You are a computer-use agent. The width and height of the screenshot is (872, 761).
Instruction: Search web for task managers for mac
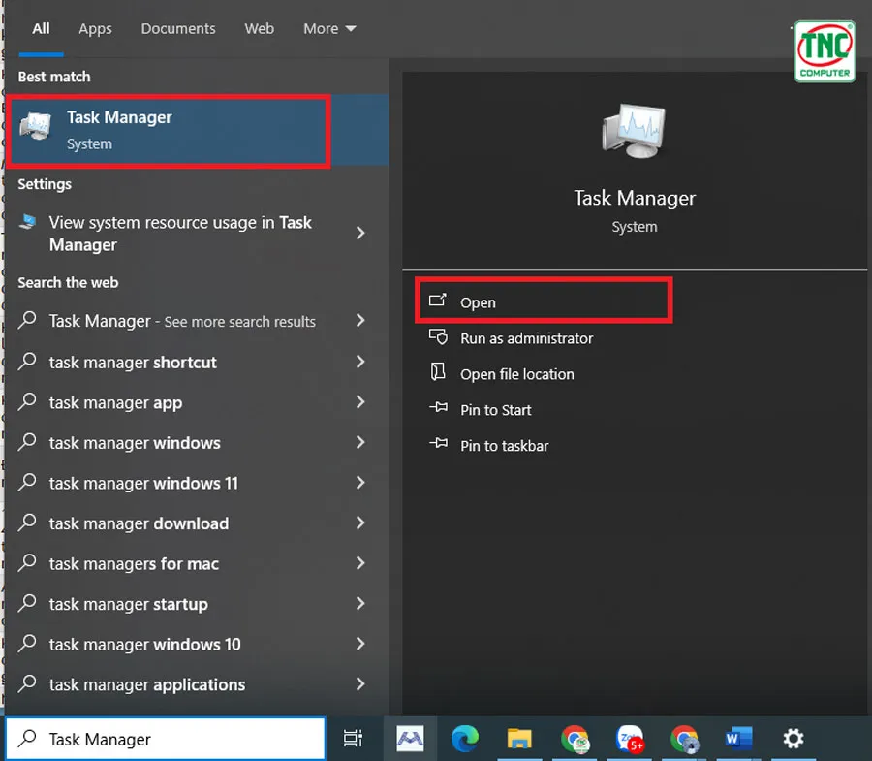click(x=196, y=563)
